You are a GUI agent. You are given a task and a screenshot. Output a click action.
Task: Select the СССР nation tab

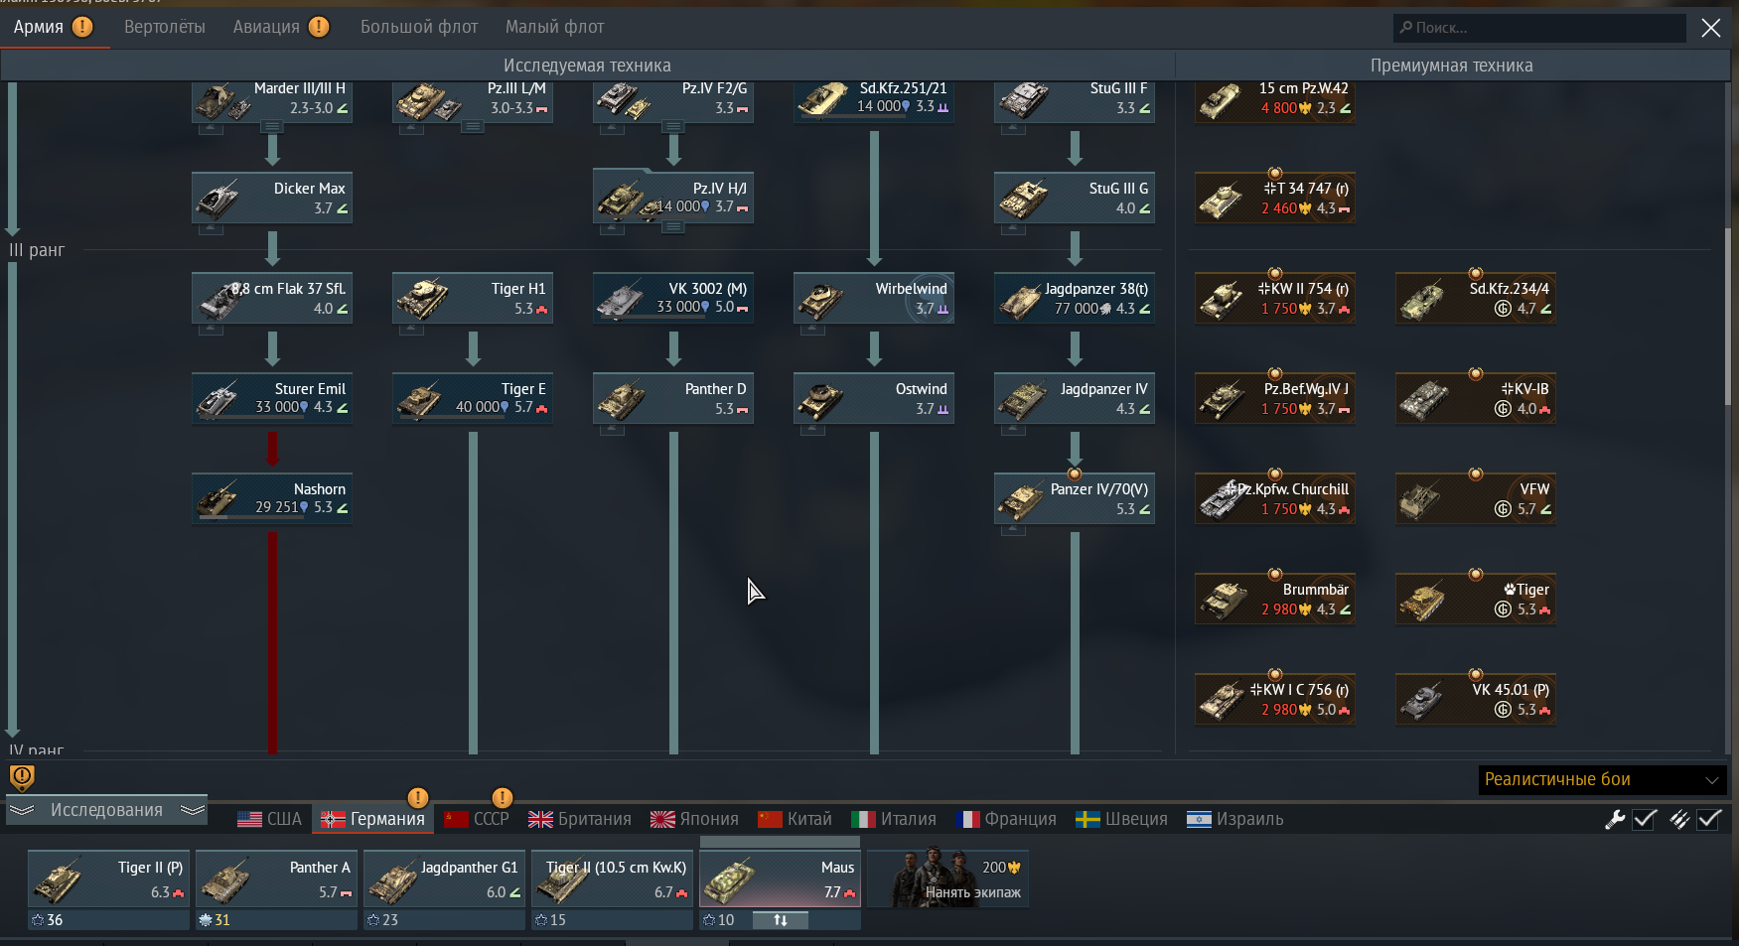[x=477, y=819]
